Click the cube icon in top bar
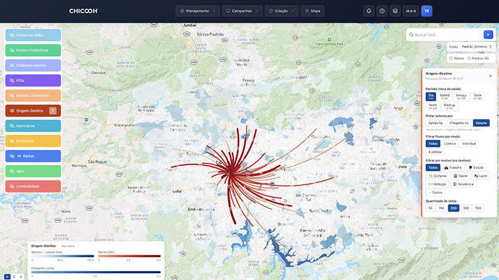 395,11
